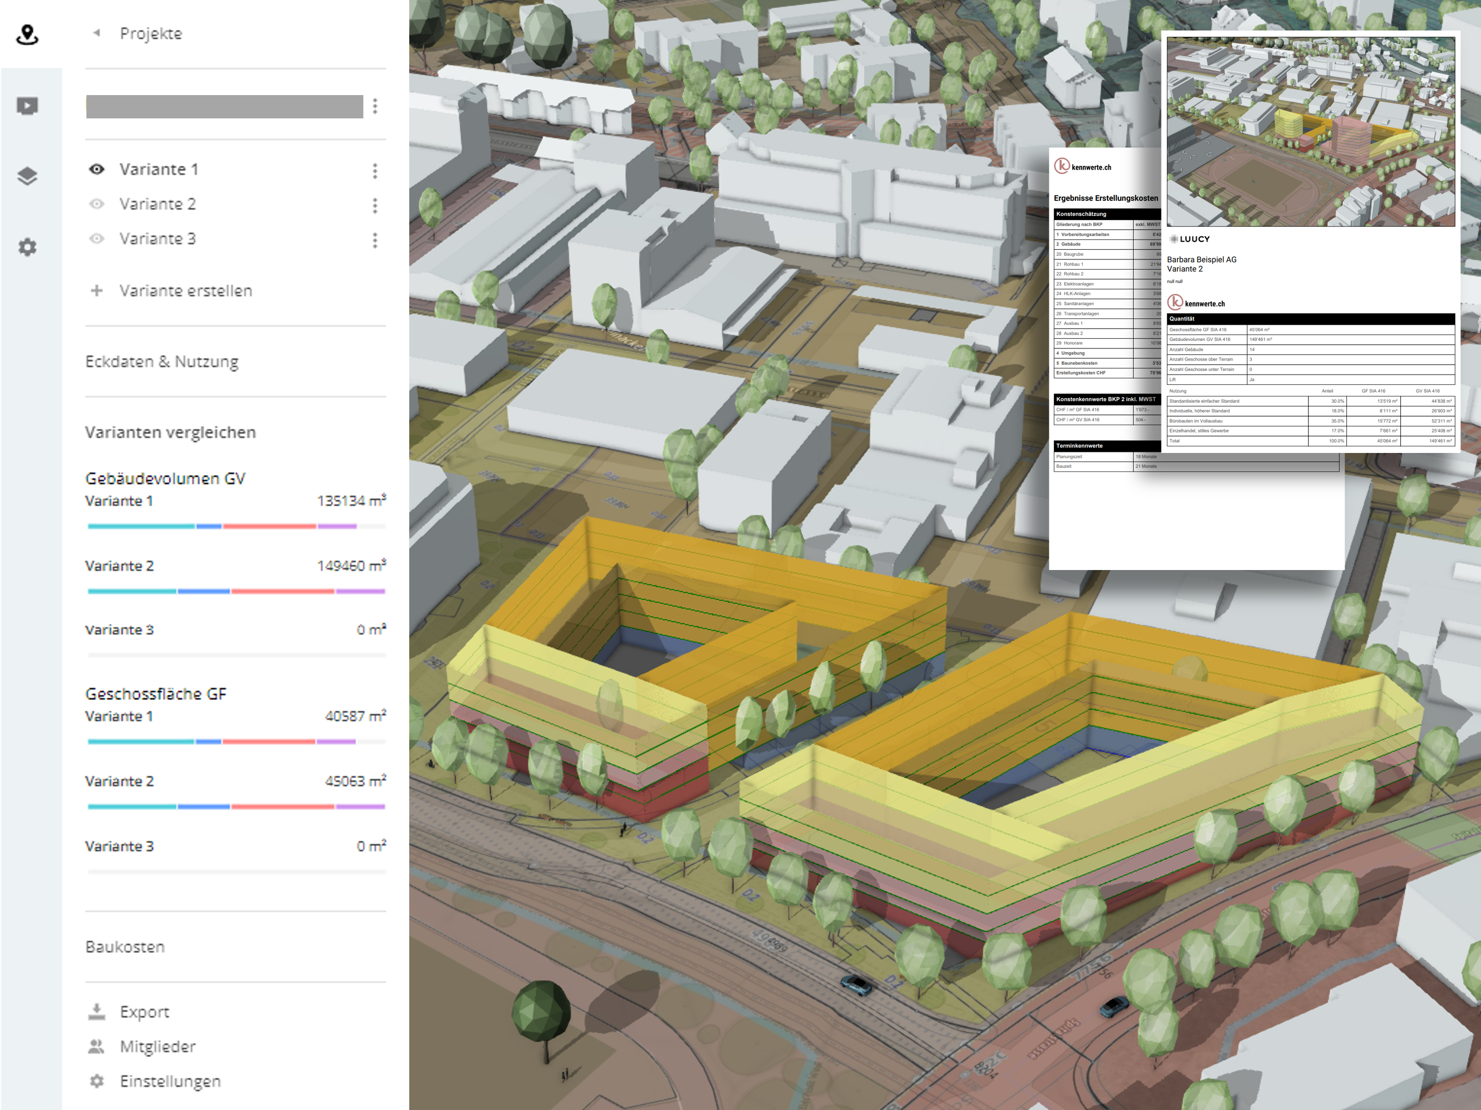Open the video presentation sidebar icon
The image size is (1481, 1110).
(27, 106)
